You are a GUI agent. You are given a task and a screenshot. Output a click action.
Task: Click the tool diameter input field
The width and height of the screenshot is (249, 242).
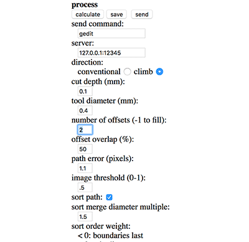85,111
